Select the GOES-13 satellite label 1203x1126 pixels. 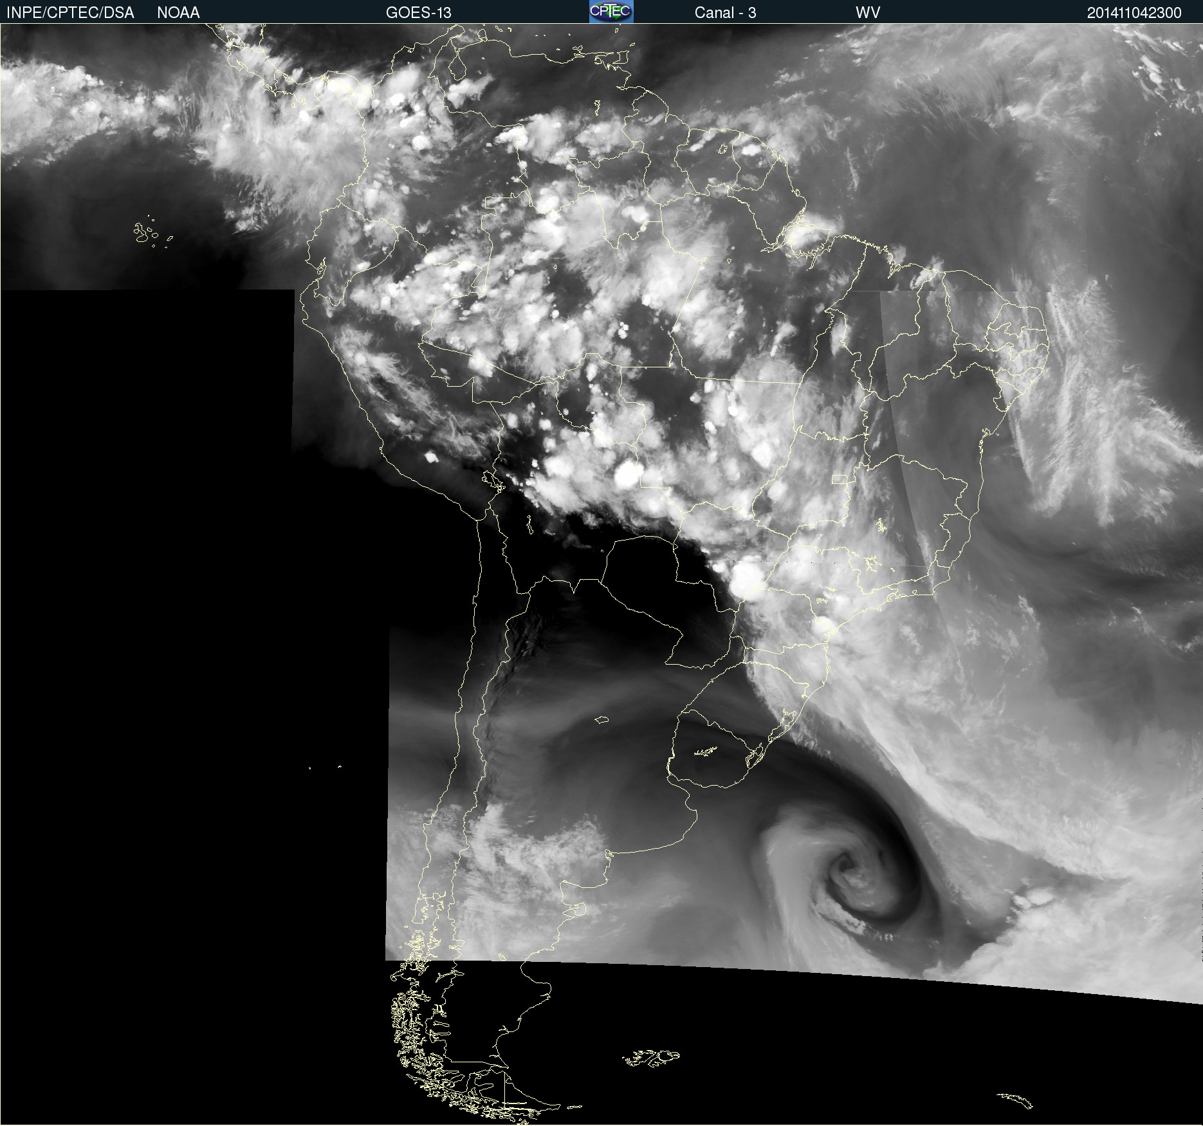pyautogui.click(x=418, y=12)
